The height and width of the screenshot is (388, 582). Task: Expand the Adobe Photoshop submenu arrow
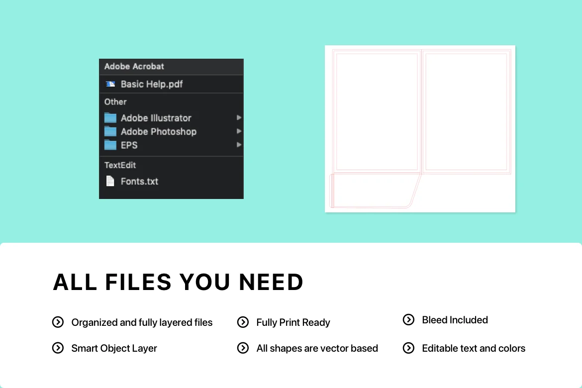[239, 131]
